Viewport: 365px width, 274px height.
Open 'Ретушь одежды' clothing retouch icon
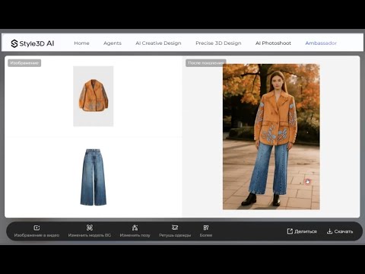coord(175,228)
